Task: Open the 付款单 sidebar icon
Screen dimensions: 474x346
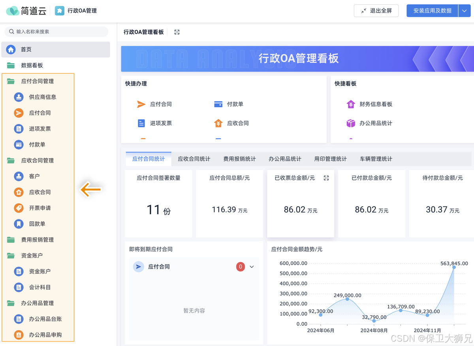Action: (19, 144)
